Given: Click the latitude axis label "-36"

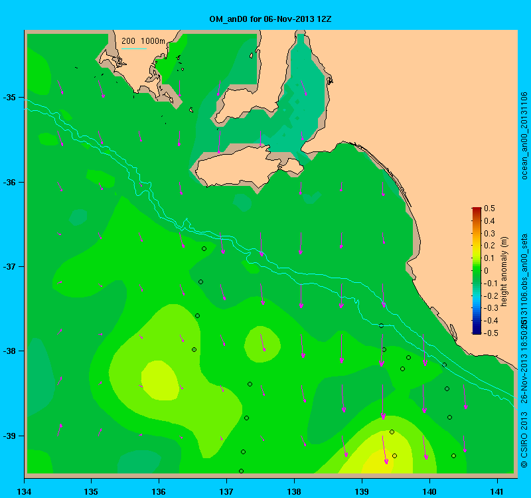Looking at the screenshot, I should coord(9,182).
